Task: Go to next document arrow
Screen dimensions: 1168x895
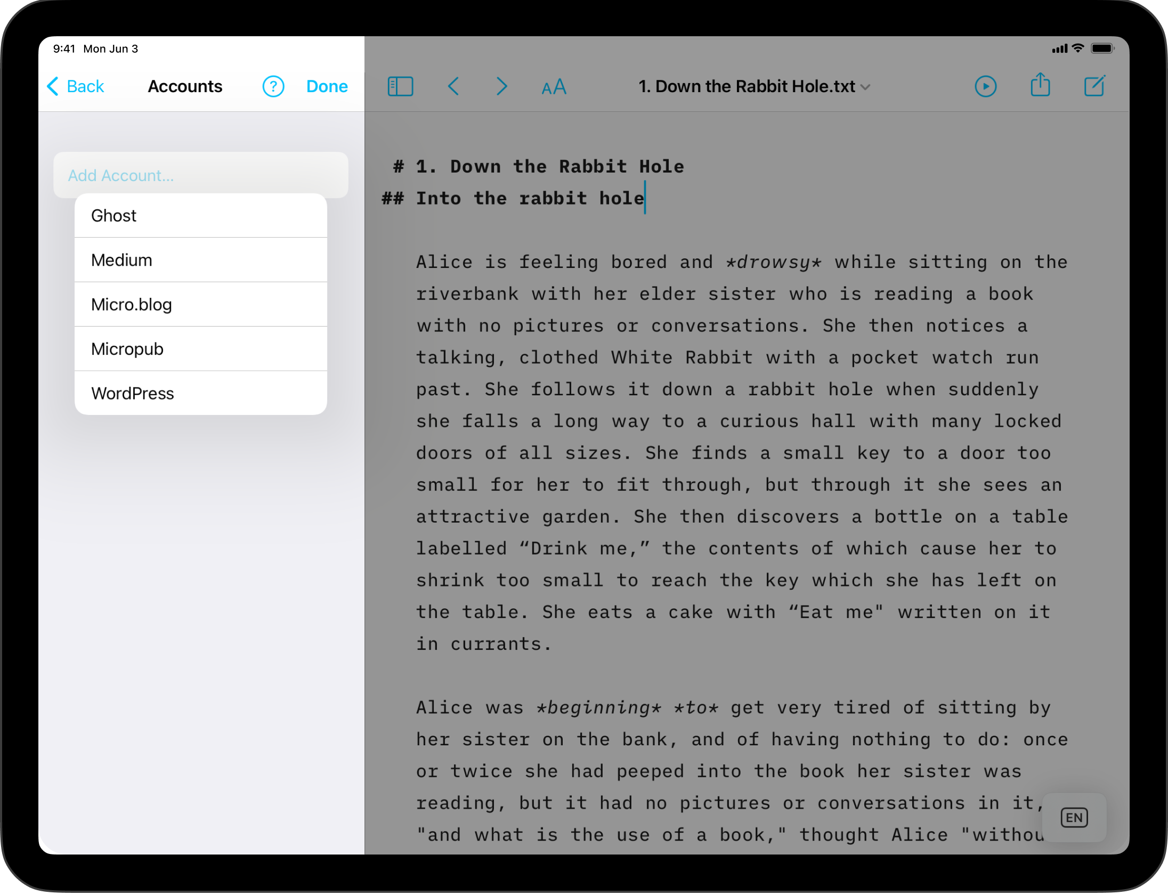Action: pos(501,86)
